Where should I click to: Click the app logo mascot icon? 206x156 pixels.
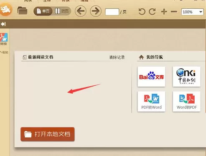[5, 10]
